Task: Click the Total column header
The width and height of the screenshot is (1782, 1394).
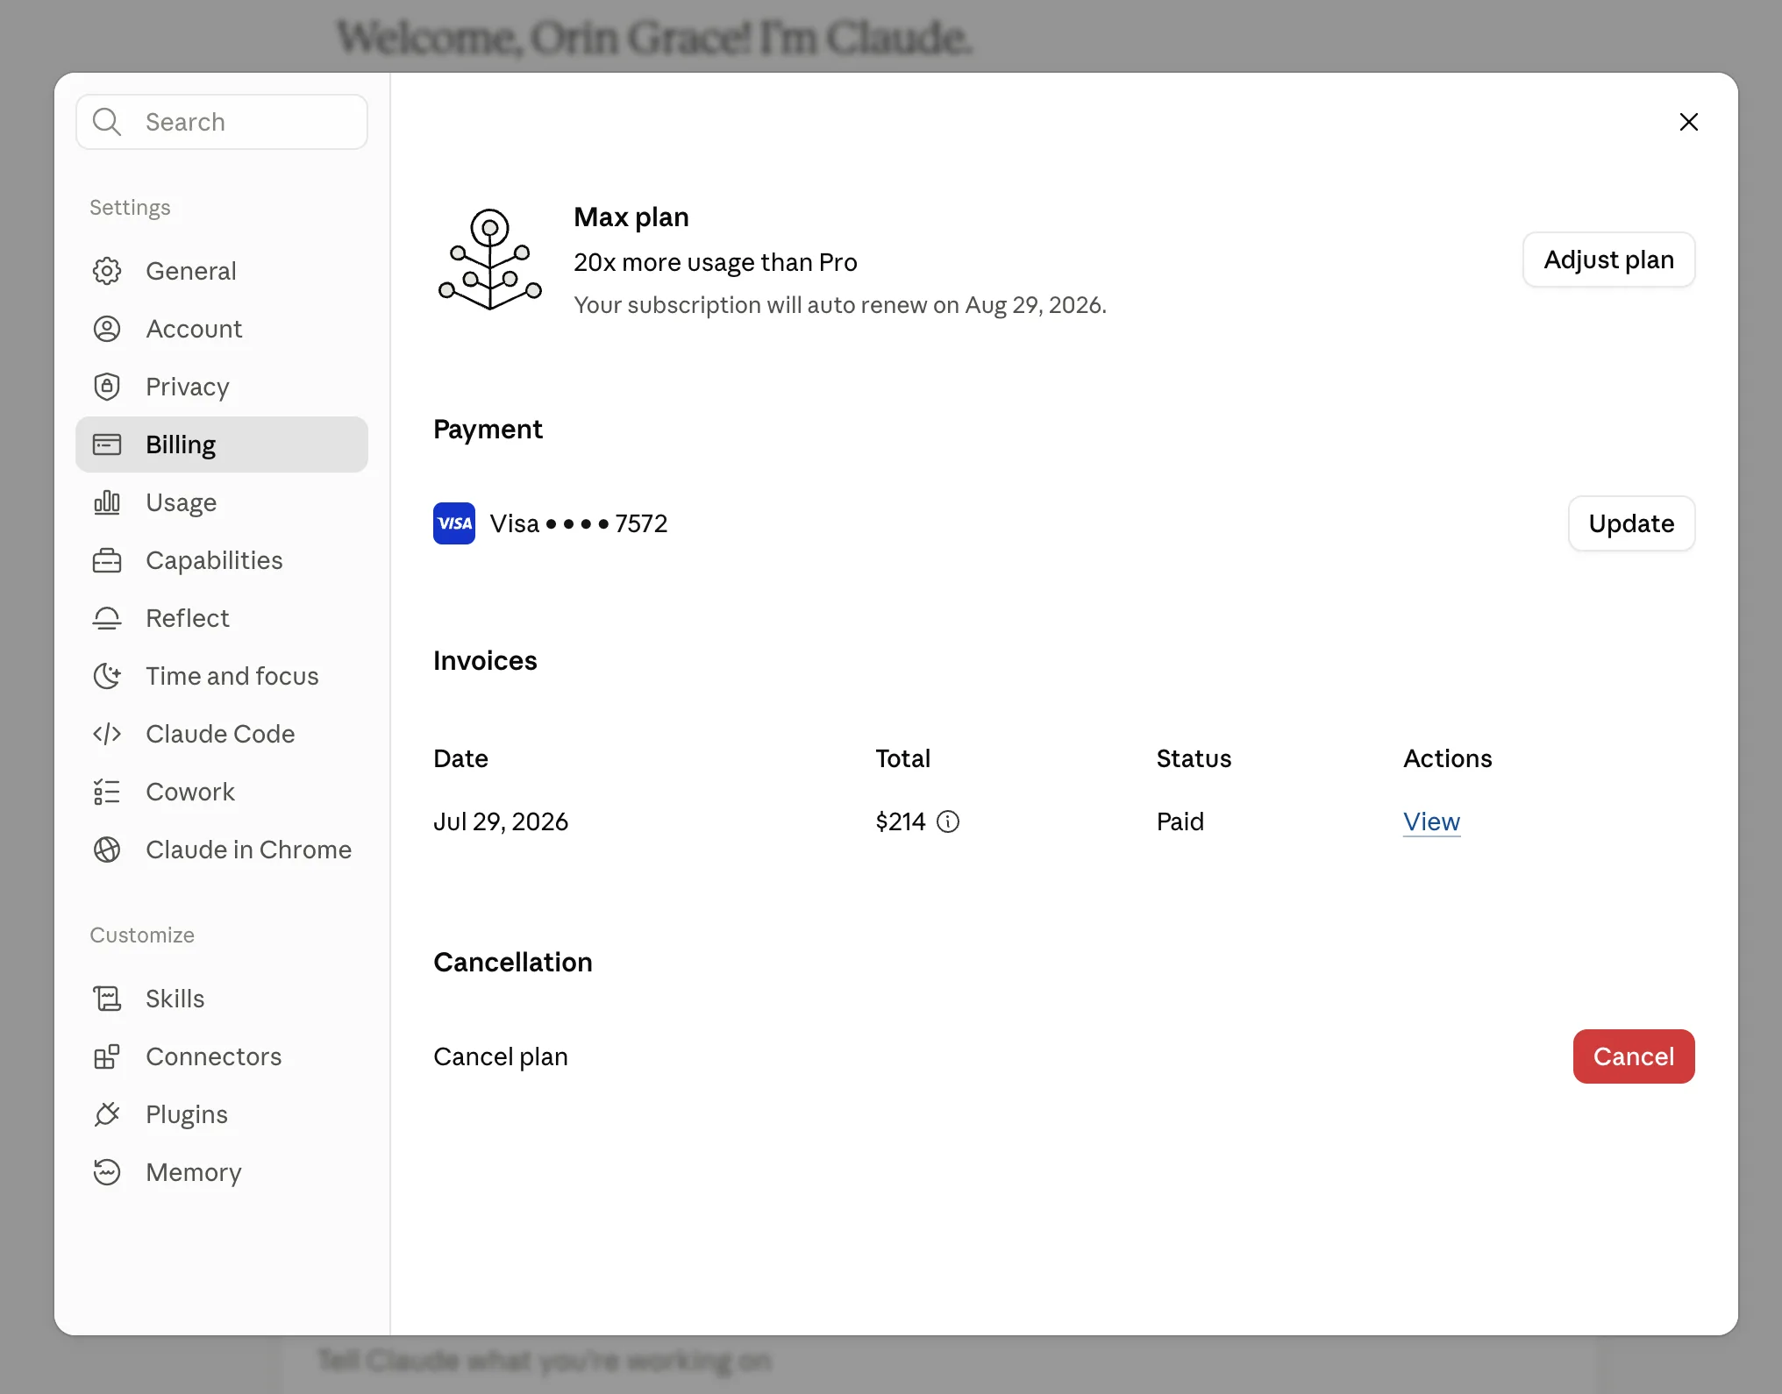Action: (903, 758)
